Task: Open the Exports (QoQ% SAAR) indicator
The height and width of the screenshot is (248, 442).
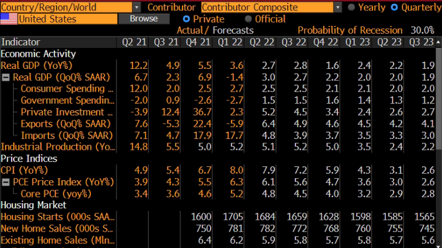Action: coord(66,123)
